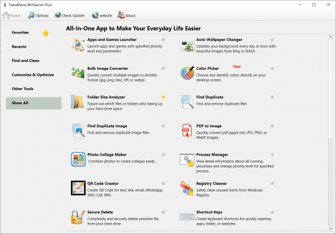Open the About toolbar item
This screenshot has width=336, height=234.
click(x=126, y=15)
